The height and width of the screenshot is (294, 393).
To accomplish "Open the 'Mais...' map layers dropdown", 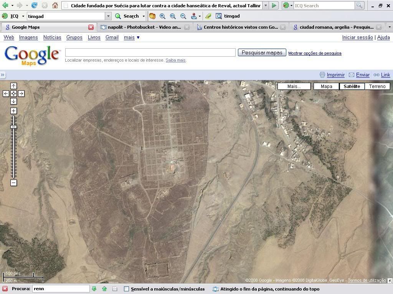I will pyautogui.click(x=294, y=87).
